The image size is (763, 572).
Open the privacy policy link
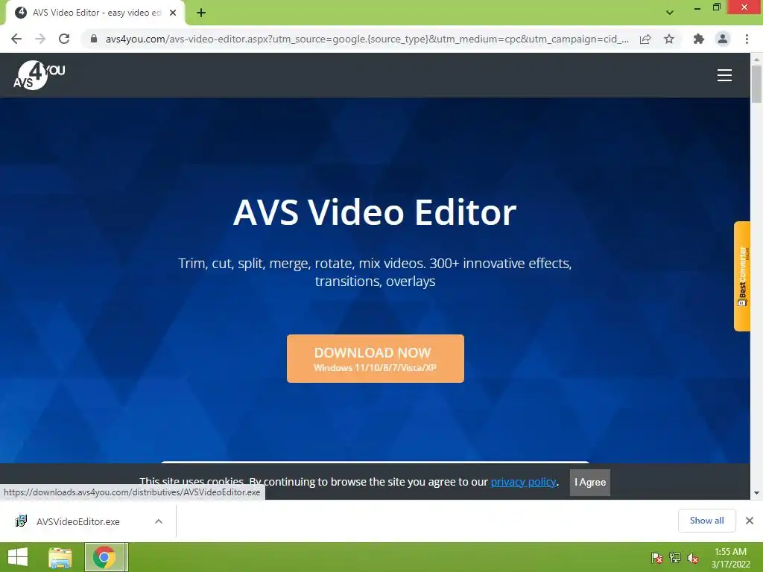(x=523, y=482)
